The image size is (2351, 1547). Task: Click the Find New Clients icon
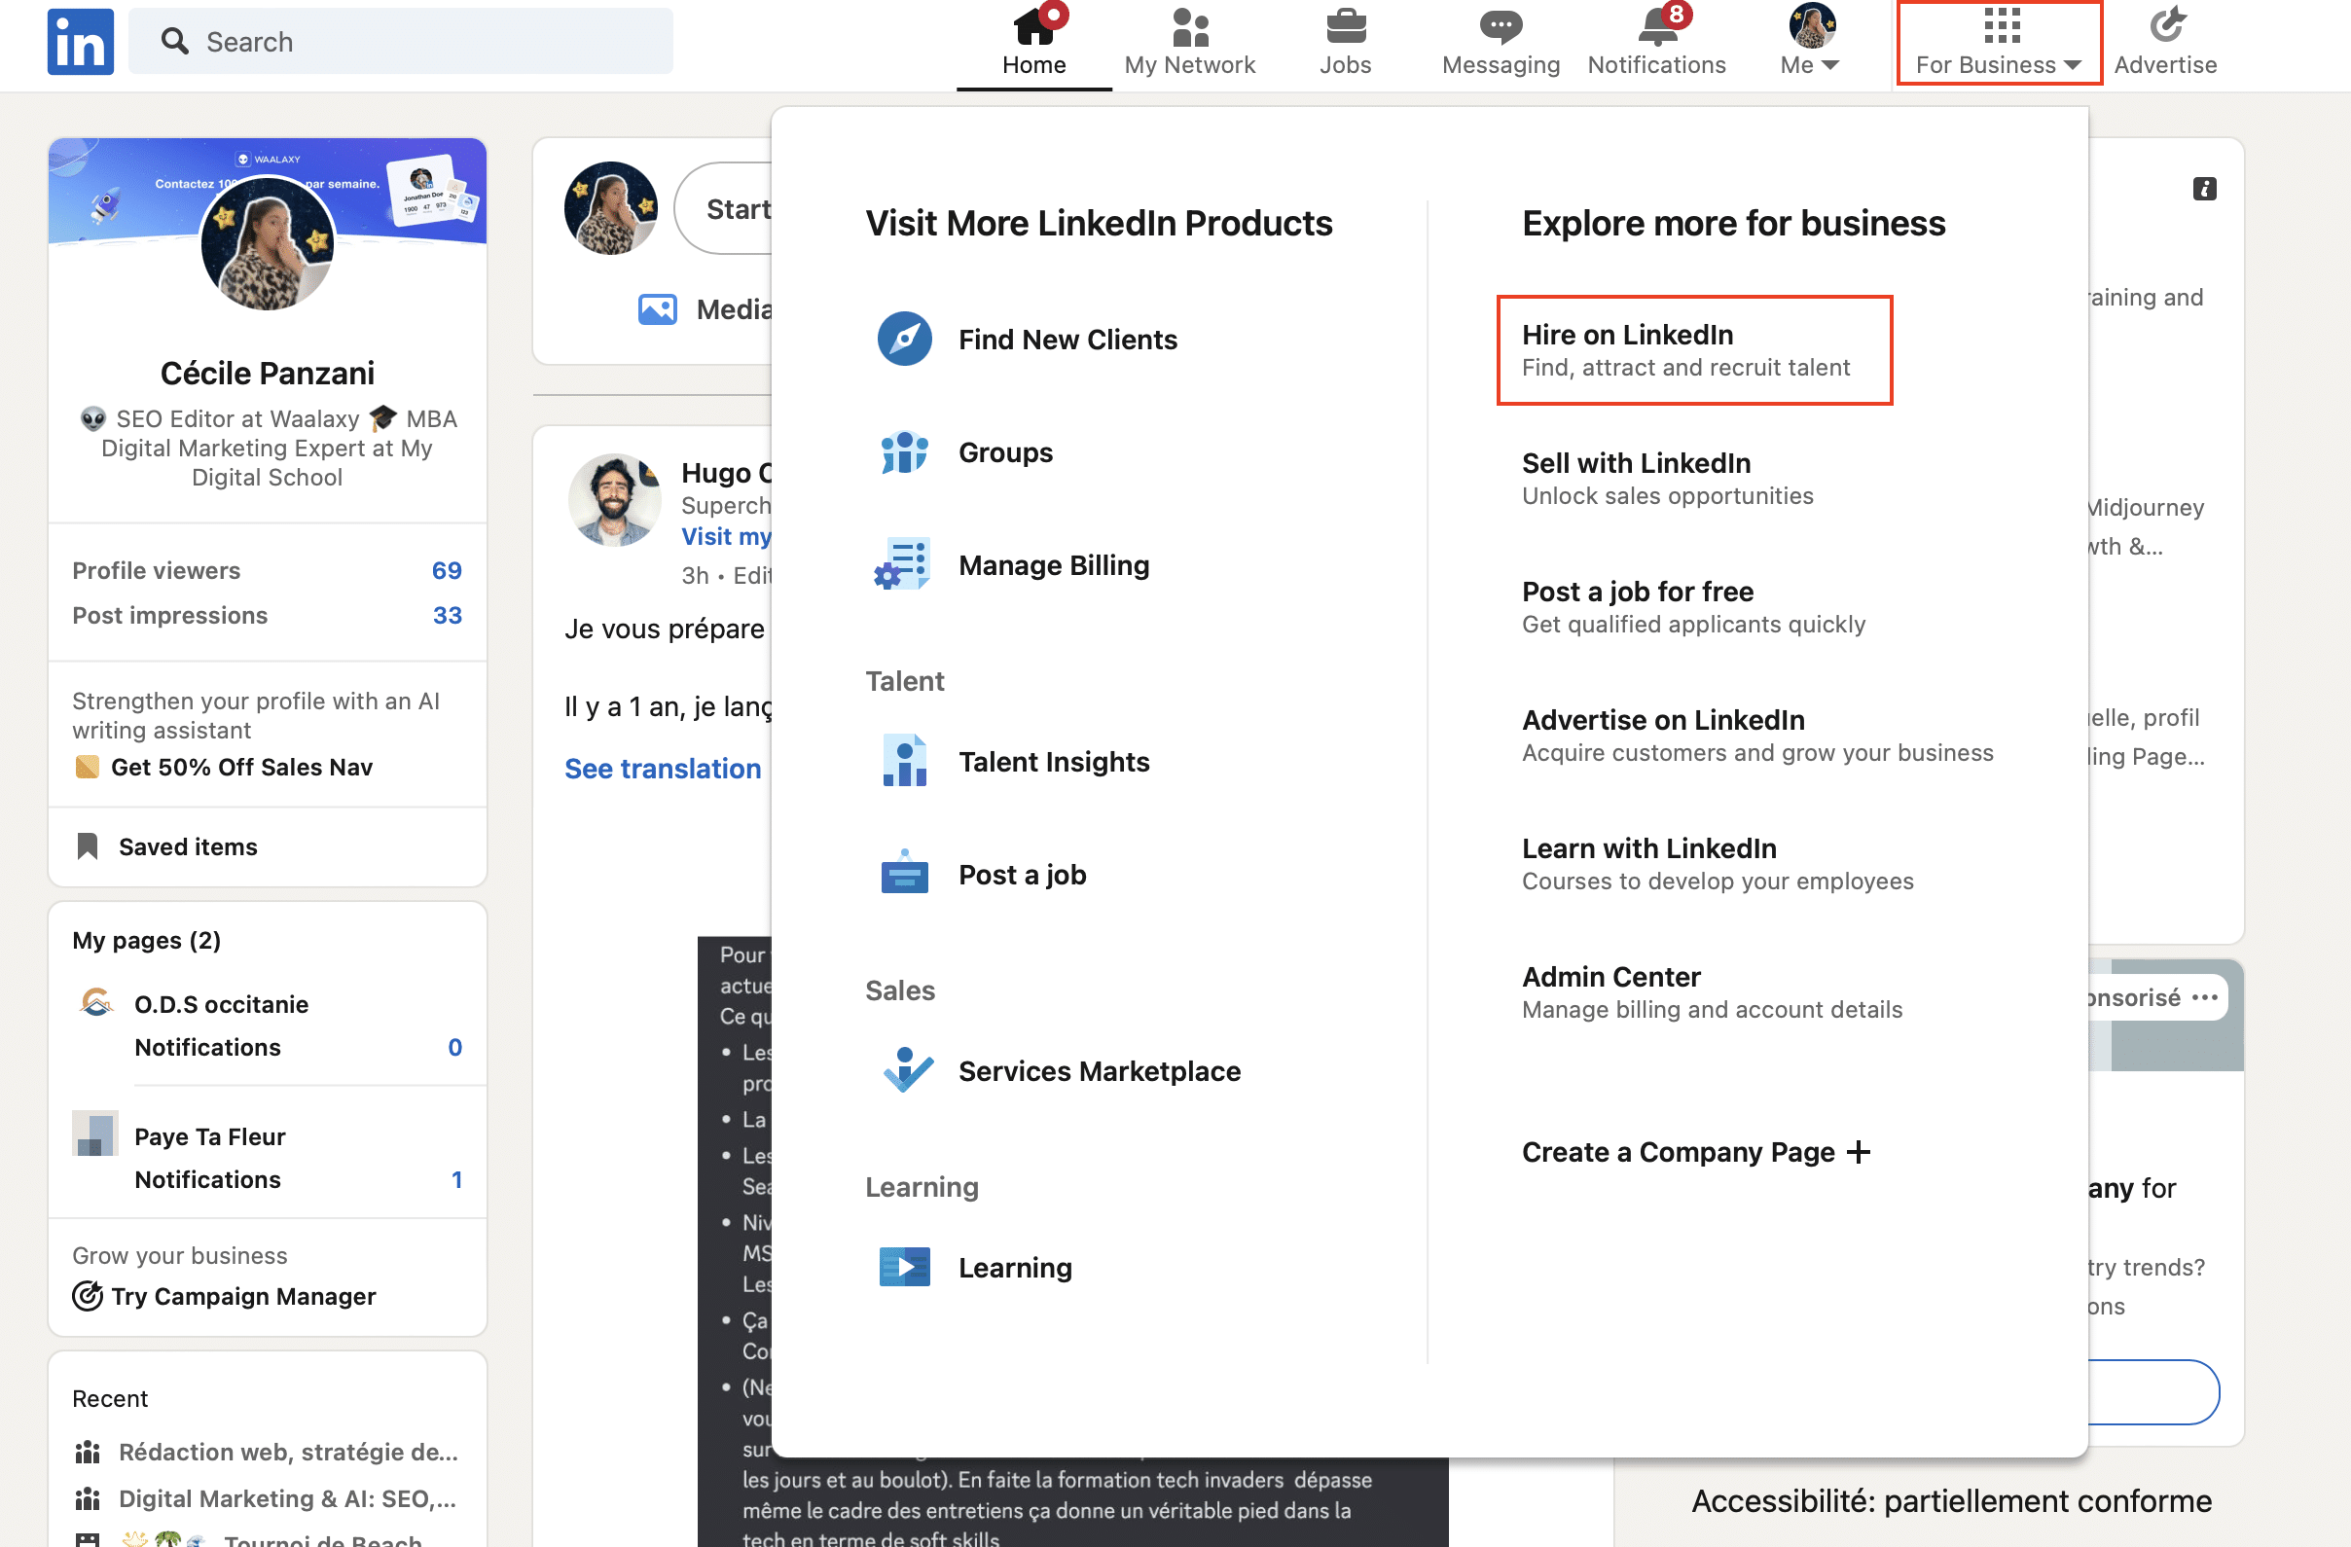pos(905,339)
